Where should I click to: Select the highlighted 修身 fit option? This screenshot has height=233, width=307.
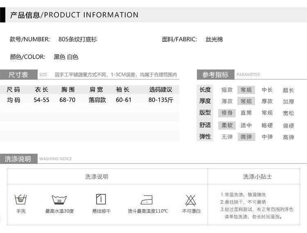click(227, 113)
